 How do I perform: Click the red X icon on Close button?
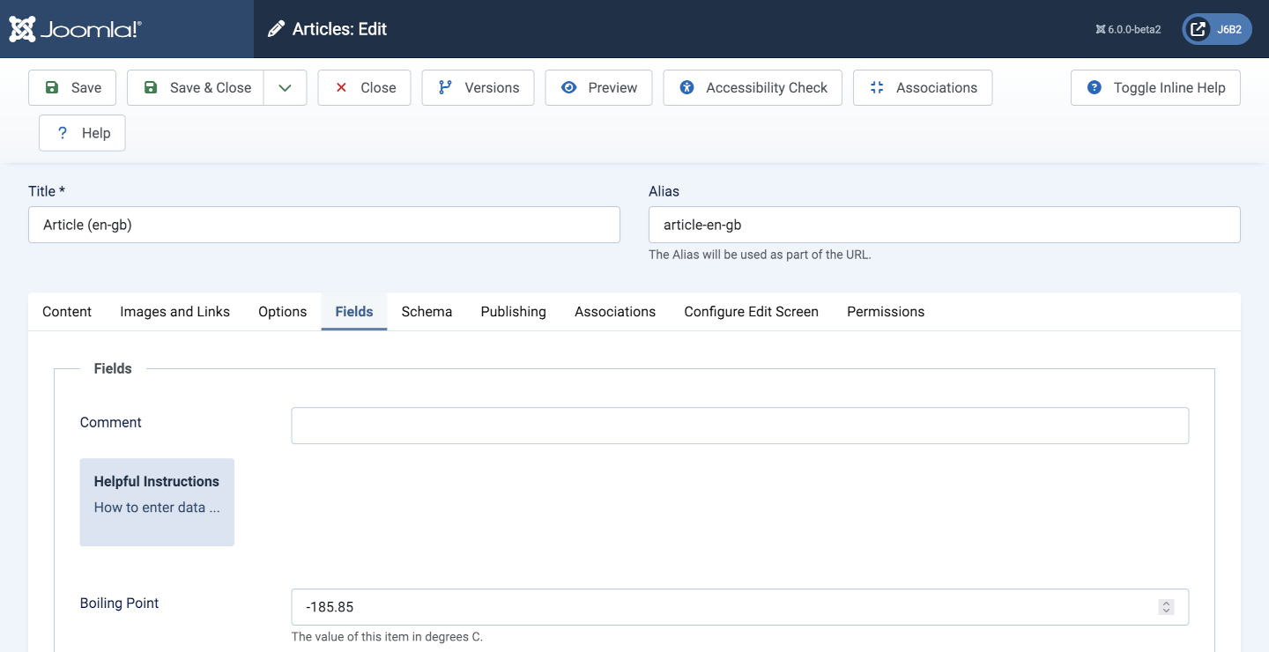click(341, 87)
